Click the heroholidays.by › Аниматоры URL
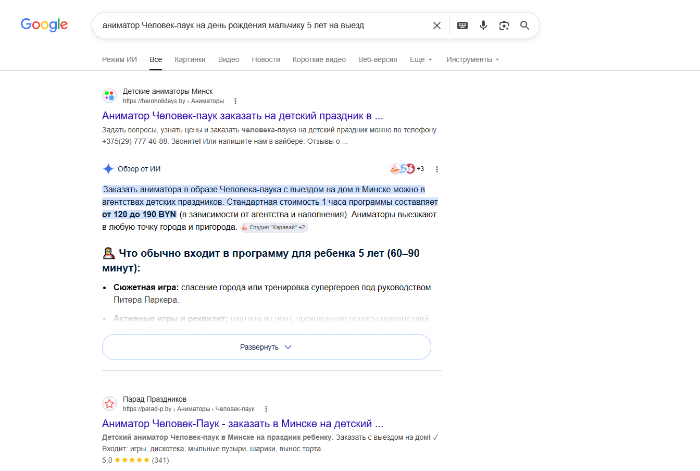 click(x=173, y=101)
